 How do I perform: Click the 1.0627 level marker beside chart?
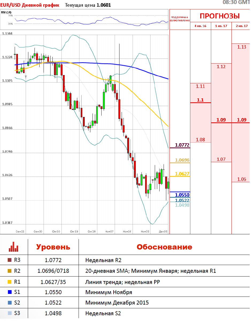point(182,174)
